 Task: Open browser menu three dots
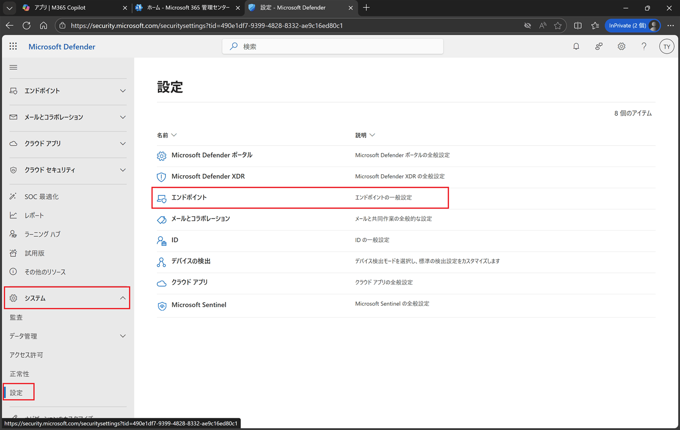(670, 26)
